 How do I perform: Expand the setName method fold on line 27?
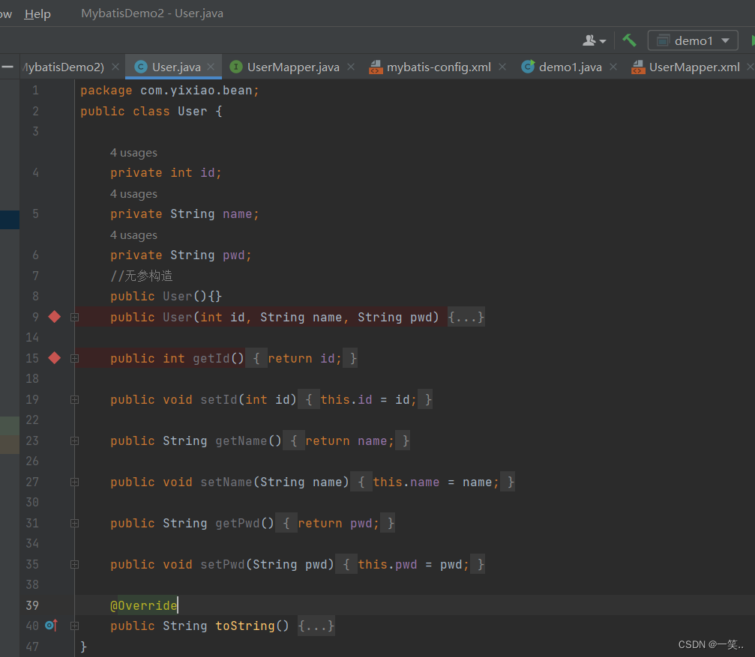(x=75, y=482)
